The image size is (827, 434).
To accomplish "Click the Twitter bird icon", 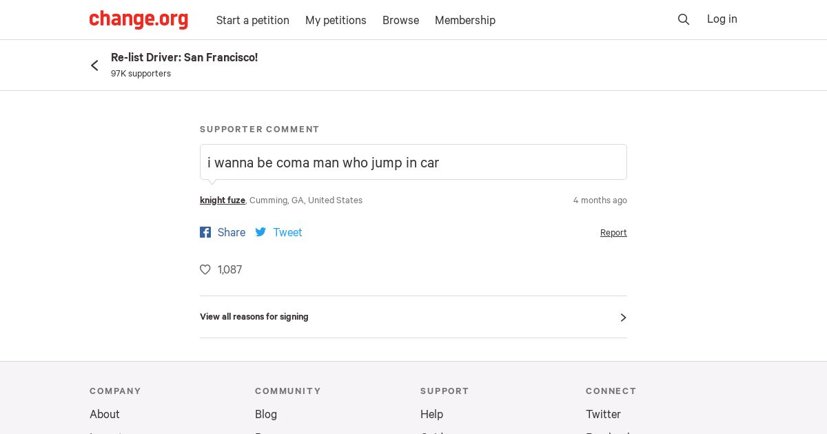I will click(261, 232).
